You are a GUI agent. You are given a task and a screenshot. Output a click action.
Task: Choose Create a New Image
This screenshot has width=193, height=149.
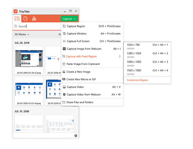[x=92, y=72]
